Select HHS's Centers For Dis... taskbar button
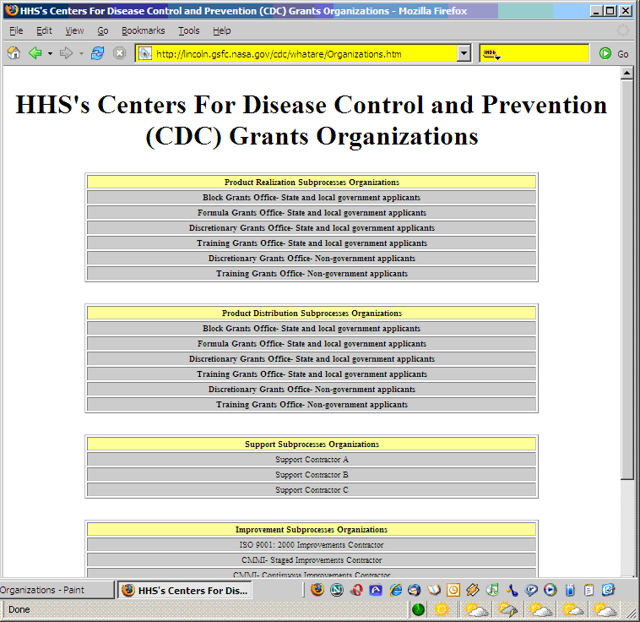 [185, 590]
